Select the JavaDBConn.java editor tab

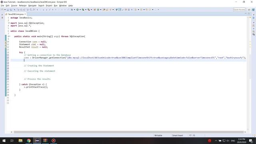16,14
